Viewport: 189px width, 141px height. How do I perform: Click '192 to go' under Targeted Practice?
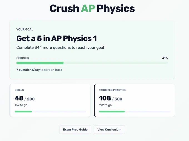click(x=105, y=105)
